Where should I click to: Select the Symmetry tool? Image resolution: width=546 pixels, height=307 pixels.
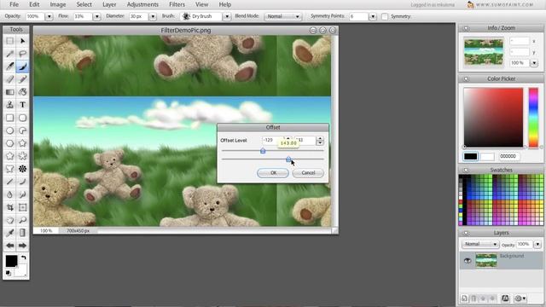point(23,169)
